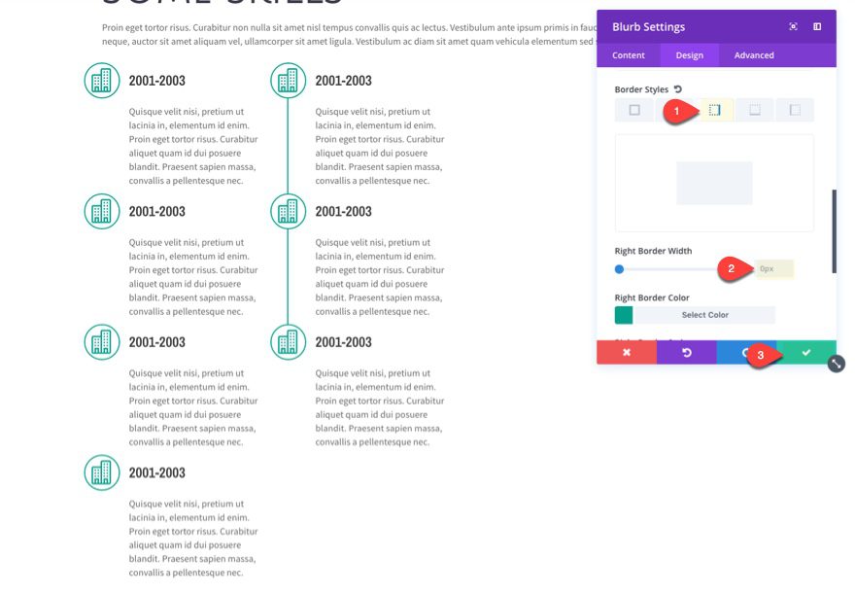This screenshot has width=855, height=594.
Task: Select the all-borders style icon
Action: (x=634, y=110)
